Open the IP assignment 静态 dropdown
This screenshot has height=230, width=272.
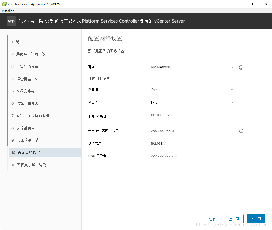click(192, 102)
